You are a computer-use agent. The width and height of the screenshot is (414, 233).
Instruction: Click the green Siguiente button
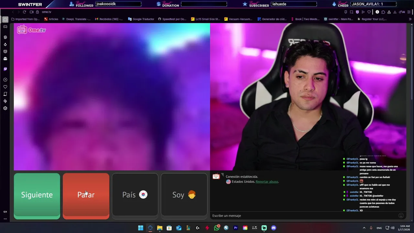pyautogui.click(x=37, y=196)
